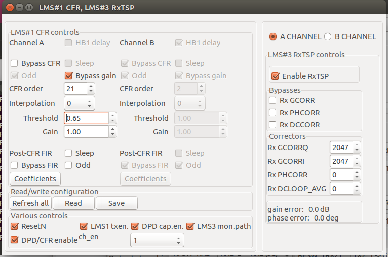The width and height of the screenshot is (388, 257).
Task: Close the LMS#1 CFR window
Action: (x=10, y=8)
